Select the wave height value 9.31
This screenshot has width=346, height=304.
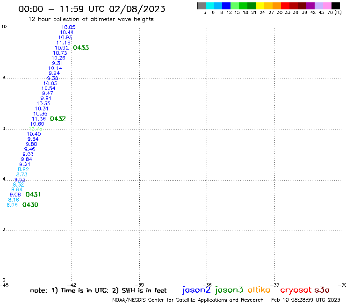tap(58, 63)
